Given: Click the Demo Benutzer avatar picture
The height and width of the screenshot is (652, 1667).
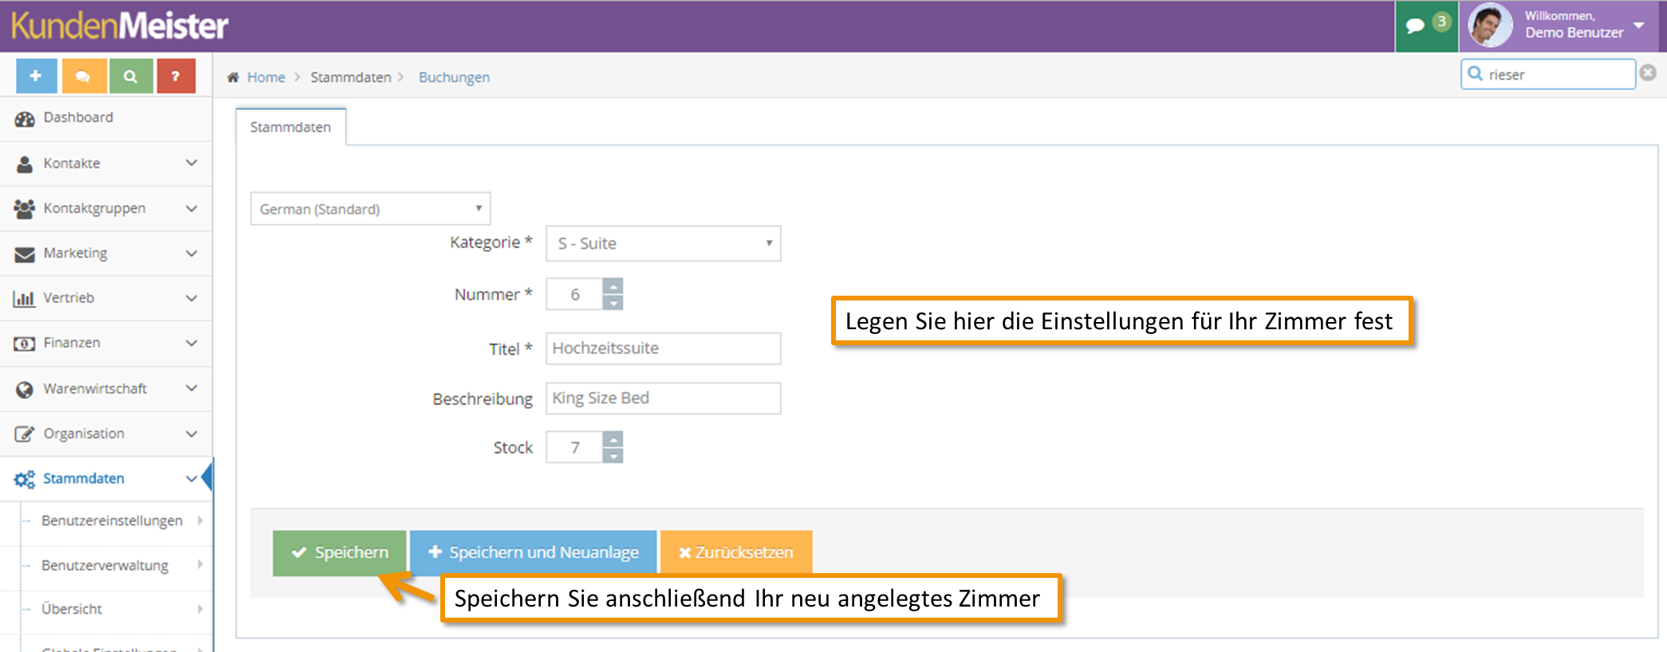Looking at the screenshot, I should (1488, 26).
